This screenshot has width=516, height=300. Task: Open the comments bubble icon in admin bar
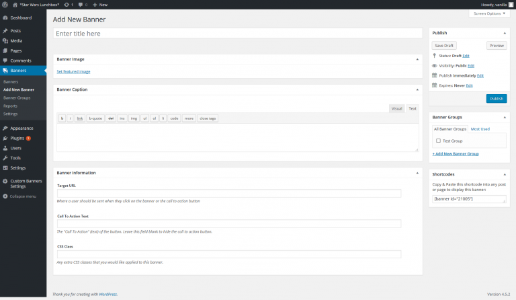[79, 5]
